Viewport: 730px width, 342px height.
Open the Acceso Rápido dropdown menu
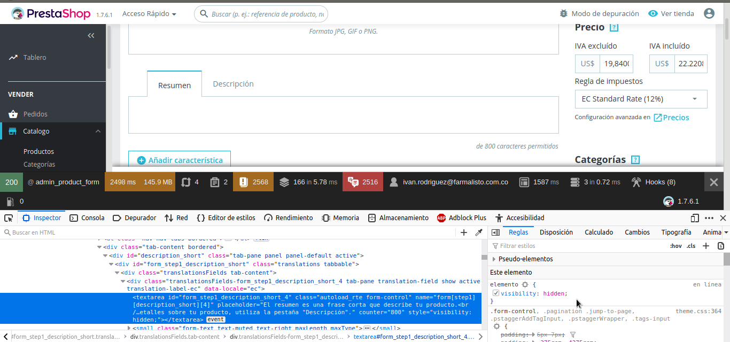149,14
